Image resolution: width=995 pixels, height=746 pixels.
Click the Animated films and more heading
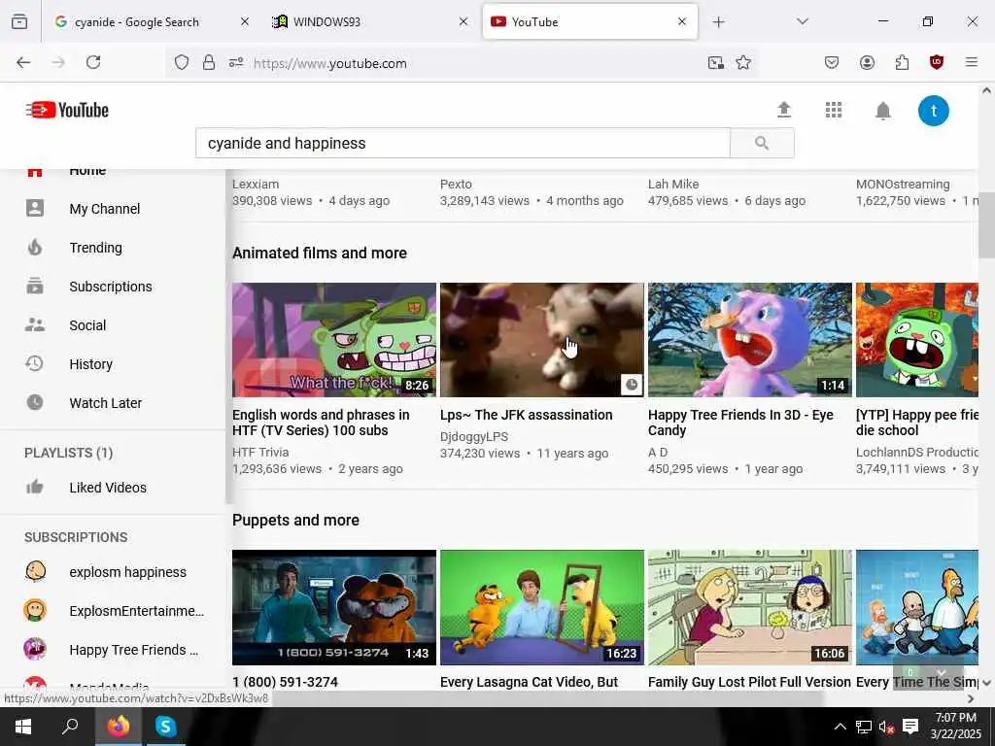319,254
